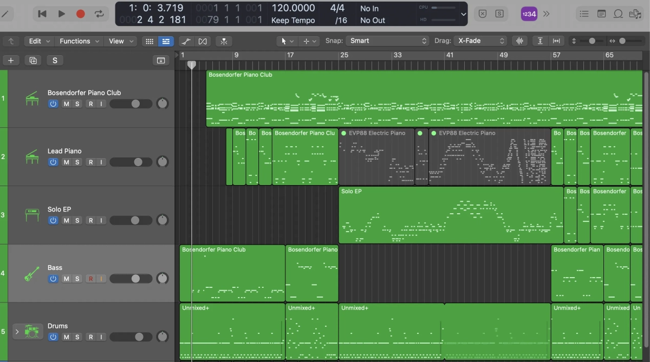The width and height of the screenshot is (650, 362).
Task: Show automation with the automation icon
Action: click(186, 41)
